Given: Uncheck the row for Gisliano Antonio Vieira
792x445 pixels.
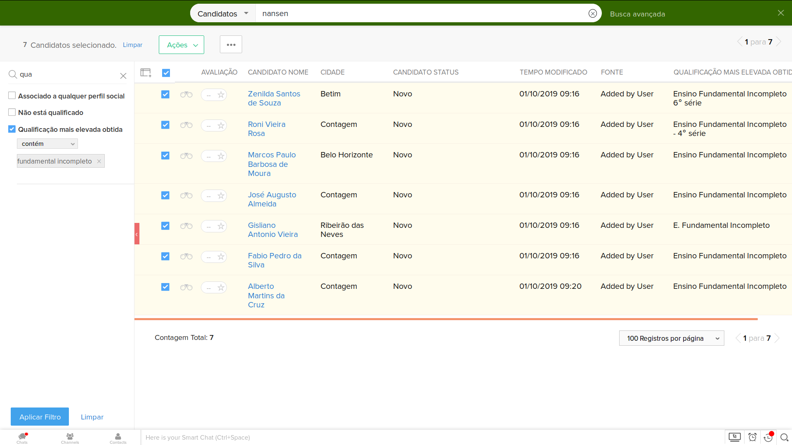Looking at the screenshot, I should coord(165,226).
